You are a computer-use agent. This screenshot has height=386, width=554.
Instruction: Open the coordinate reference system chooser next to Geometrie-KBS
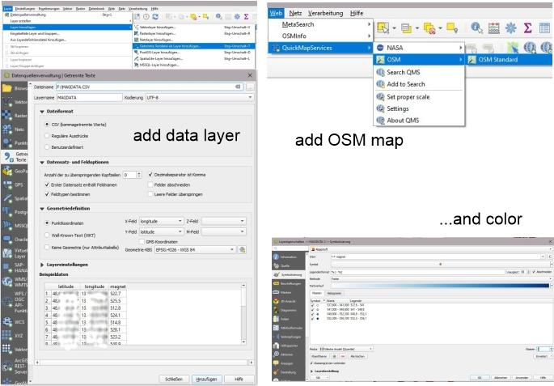coord(243,249)
